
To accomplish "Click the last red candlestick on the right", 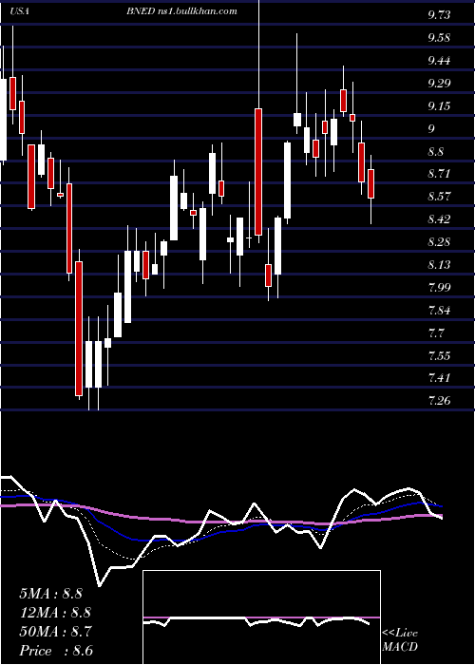I will (370, 183).
